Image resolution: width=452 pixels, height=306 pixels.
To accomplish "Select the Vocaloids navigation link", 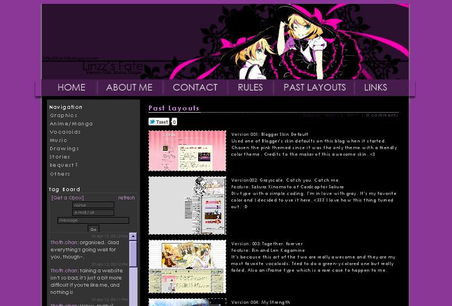I will [65, 132].
